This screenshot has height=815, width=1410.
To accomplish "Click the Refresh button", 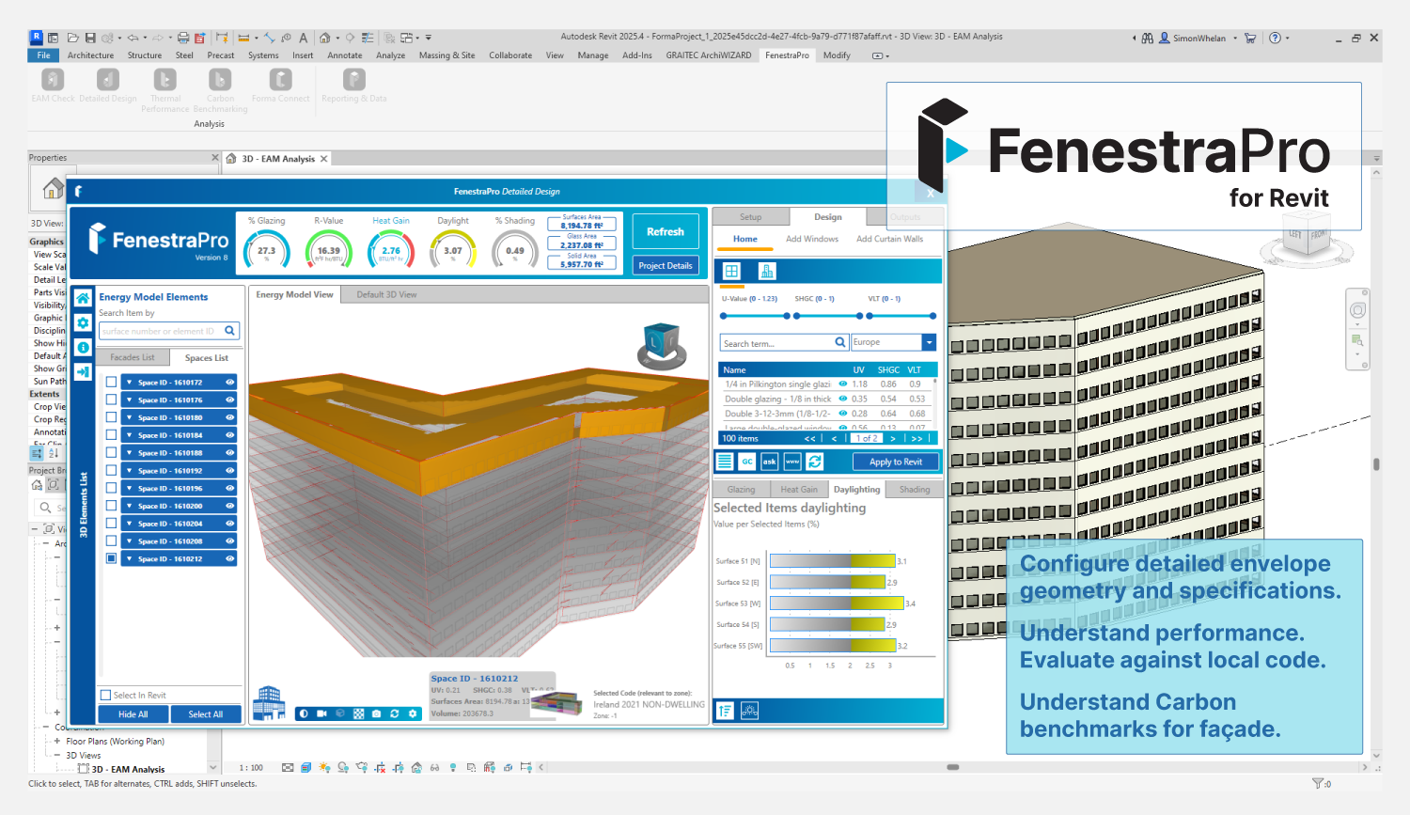I will tap(666, 231).
